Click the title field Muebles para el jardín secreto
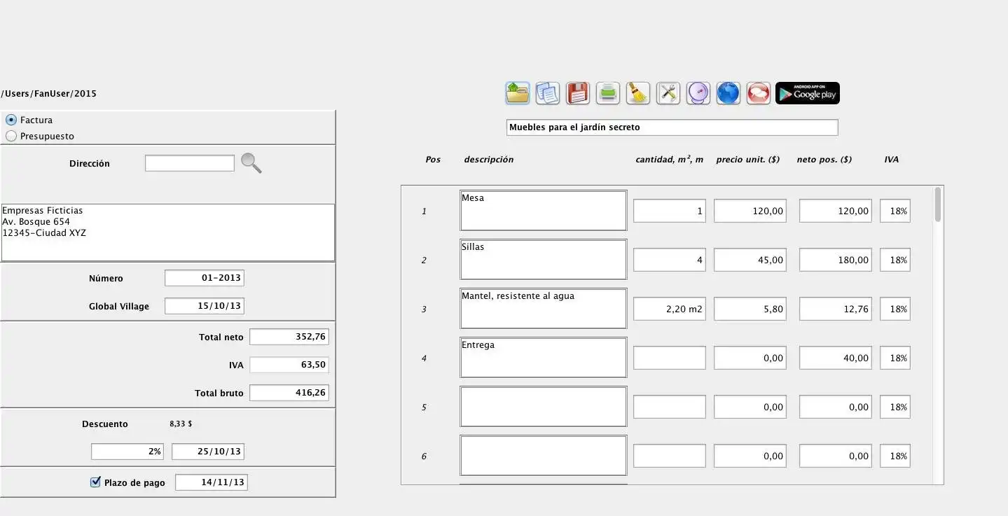Viewport: 1008px width, 516px height. (672, 127)
